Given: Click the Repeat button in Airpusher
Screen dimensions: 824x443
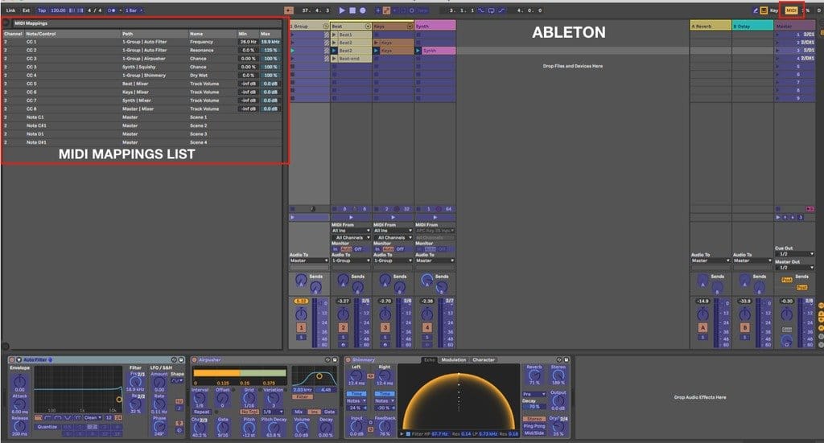Looking at the screenshot, I should coord(201,412).
